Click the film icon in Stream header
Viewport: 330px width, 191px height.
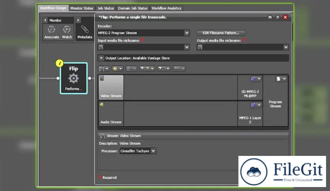click(103, 136)
